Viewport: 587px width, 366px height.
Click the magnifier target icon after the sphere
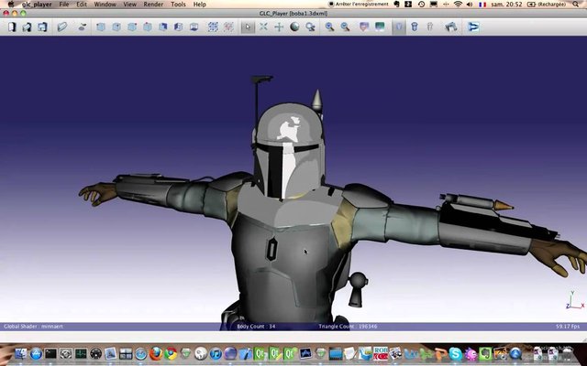[x=310, y=27]
